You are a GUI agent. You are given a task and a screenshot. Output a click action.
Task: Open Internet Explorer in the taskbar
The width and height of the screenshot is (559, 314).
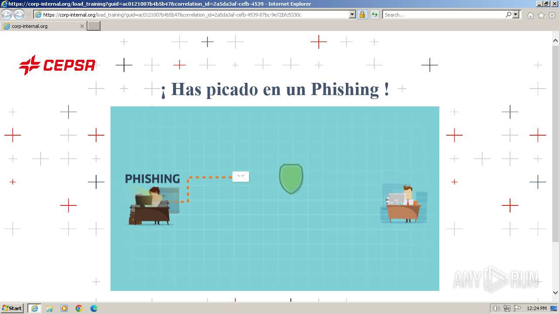click(x=35, y=308)
